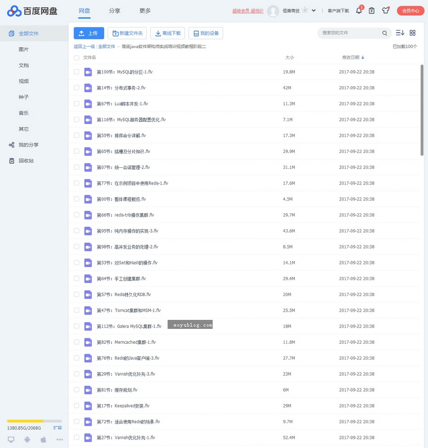Check the box for 第53节 对Set和Hash的操作.flv
The width and height of the screenshot is (428, 448).
[x=77, y=262]
